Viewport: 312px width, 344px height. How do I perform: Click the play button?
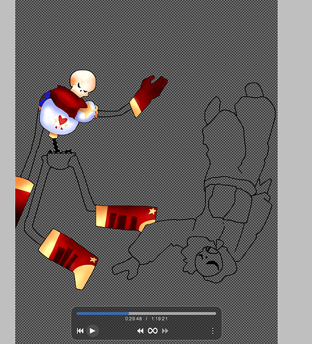point(92,331)
